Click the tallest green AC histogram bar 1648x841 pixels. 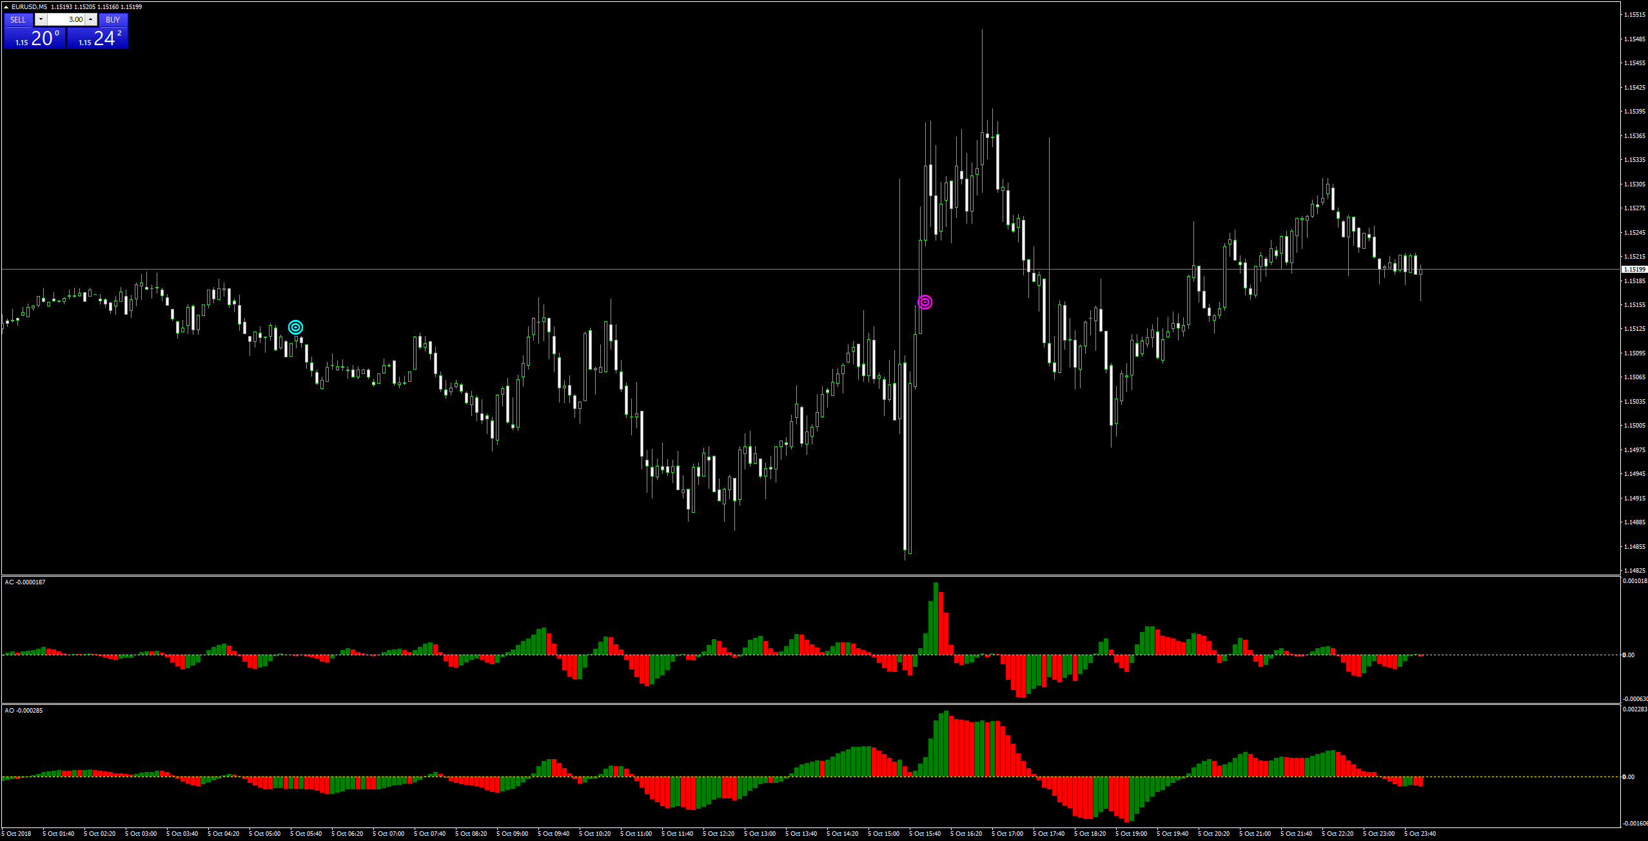[936, 619]
